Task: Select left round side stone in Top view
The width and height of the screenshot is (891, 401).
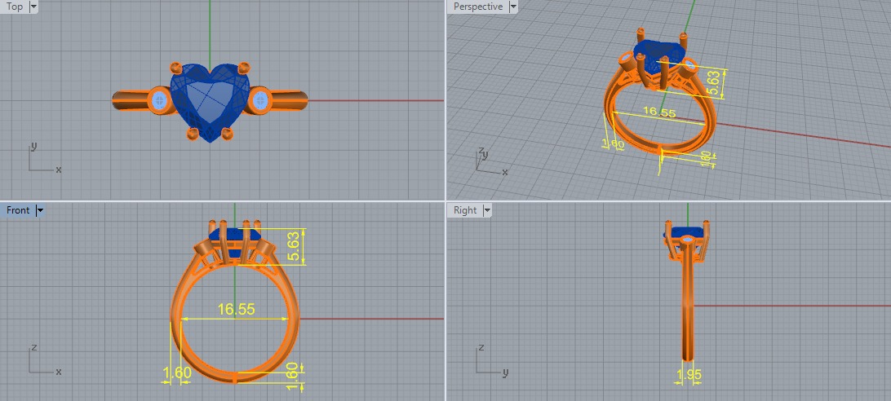Action: coord(159,102)
